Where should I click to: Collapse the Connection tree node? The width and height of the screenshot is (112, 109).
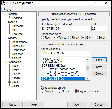pos(5,62)
